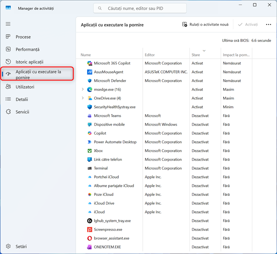The image size is (277, 254).
Task: Click the Screenpresso.exe icon
Action: pyautogui.click(x=90, y=230)
